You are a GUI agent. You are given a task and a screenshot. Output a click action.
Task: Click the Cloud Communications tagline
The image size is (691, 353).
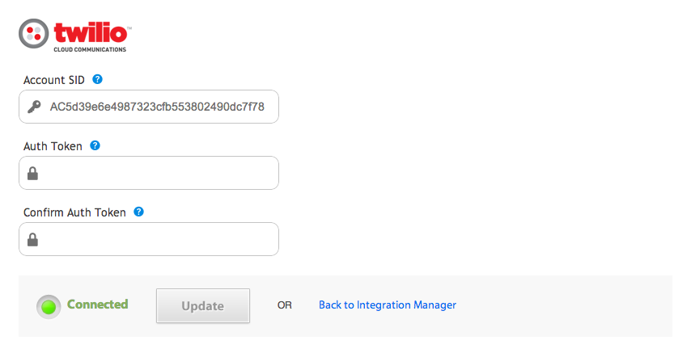click(x=90, y=50)
